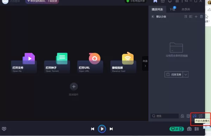Click the purple skin icon in title bar
Image resolution: width=211 pixels, height=136 pixels.
click(x=155, y=1)
